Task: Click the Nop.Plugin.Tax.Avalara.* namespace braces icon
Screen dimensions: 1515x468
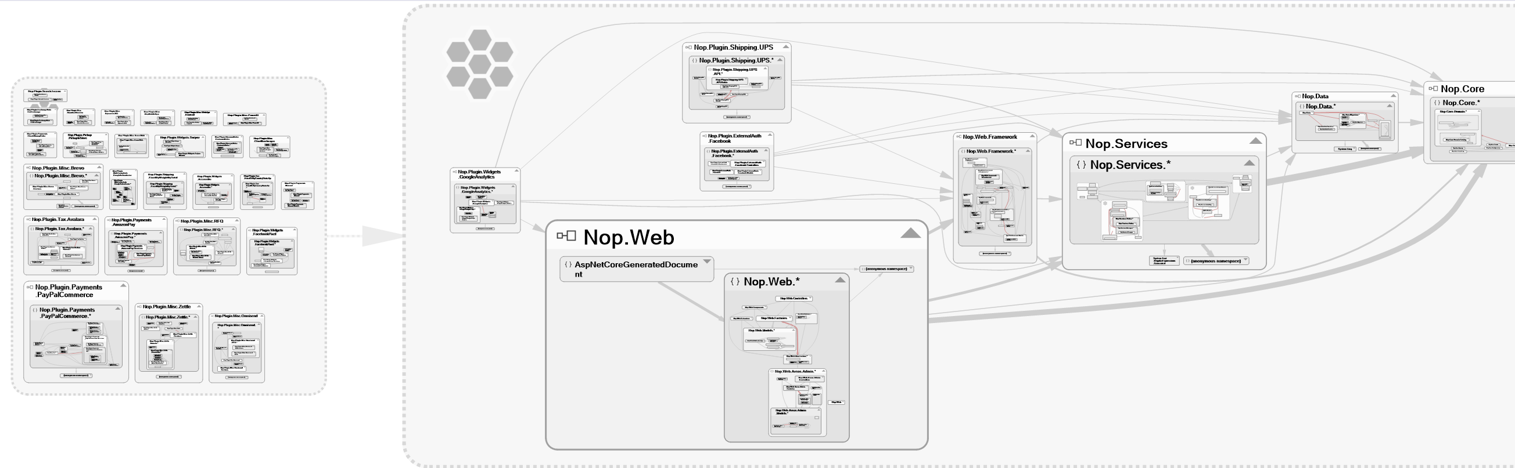Action: 32,229
